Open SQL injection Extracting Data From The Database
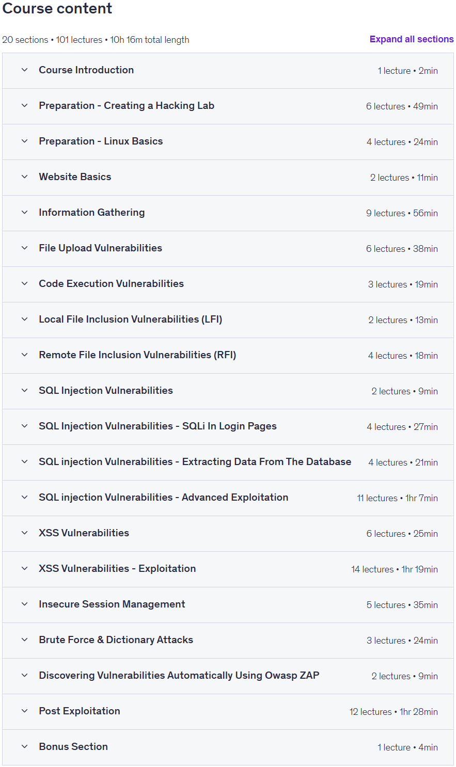Screen dimensions: 456x767 [228, 462]
